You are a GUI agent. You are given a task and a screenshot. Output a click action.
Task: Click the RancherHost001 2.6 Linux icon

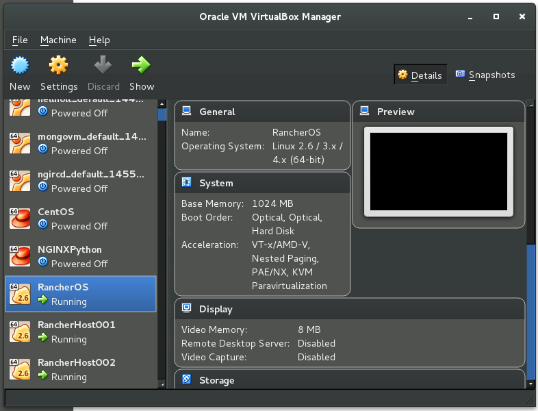click(x=20, y=332)
